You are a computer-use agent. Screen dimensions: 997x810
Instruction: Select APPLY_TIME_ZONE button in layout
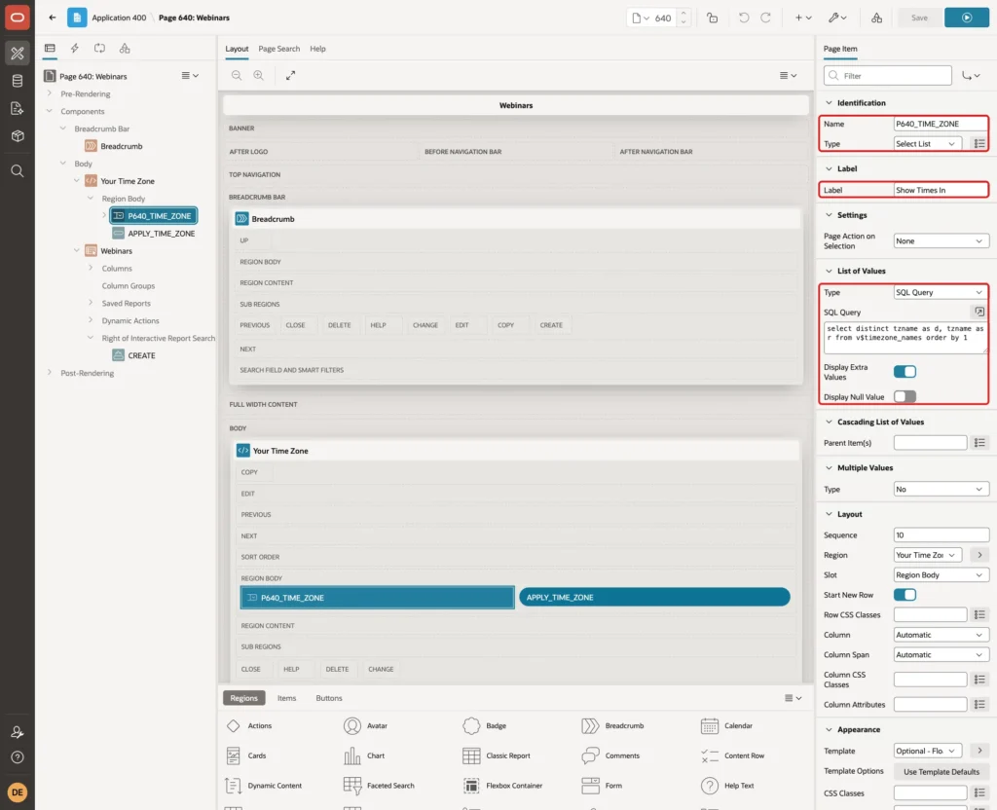pos(654,597)
